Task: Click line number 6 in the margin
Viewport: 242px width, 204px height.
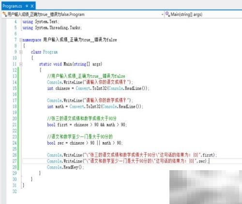Action: coord(15,34)
